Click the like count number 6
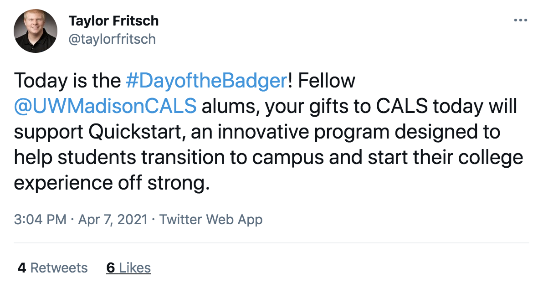The height and width of the screenshot is (288, 543). tap(111, 267)
